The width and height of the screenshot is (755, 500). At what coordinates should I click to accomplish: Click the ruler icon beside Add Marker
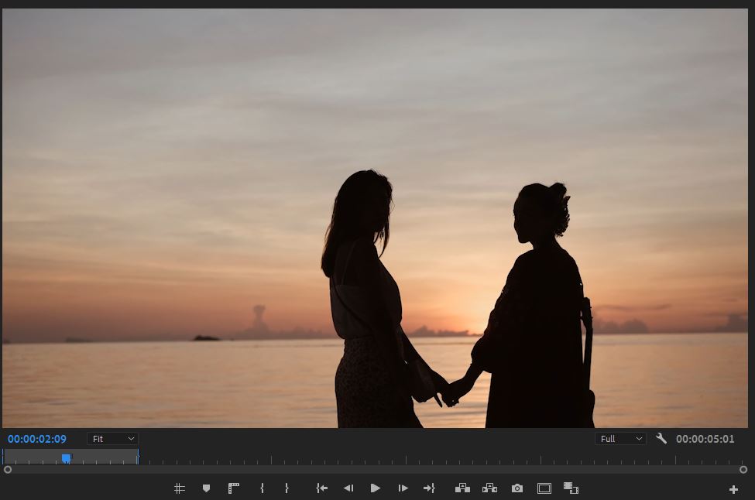coord(234,488)
